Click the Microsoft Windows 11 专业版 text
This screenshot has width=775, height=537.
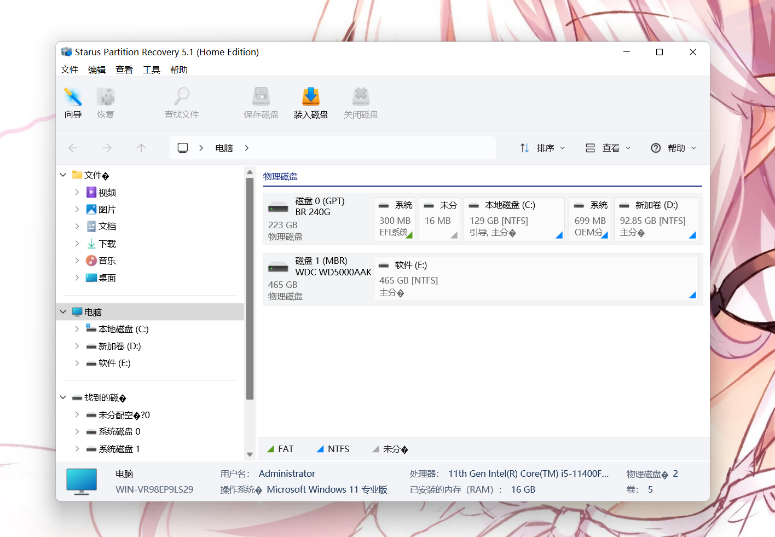[x=327, y=489]
